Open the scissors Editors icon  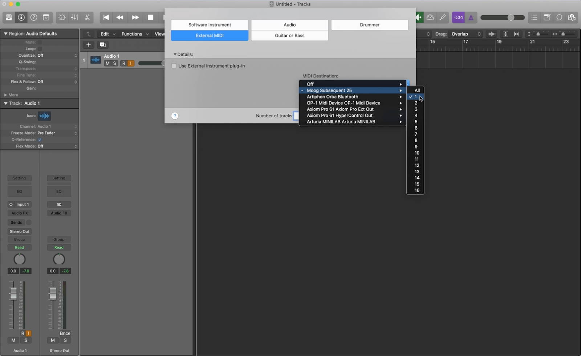click(87, 17)
